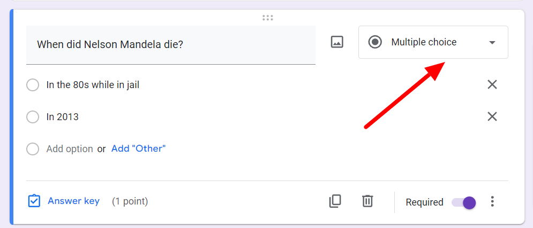Click the Add "Other" link
This screenshot has width=533, height=228.
coord(138,148)
